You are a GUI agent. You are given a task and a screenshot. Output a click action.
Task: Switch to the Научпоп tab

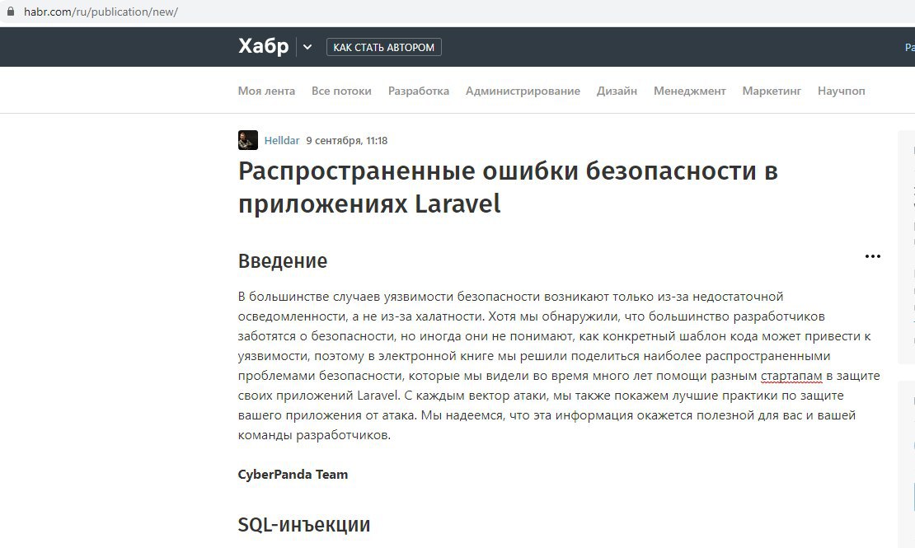(841, 91)
